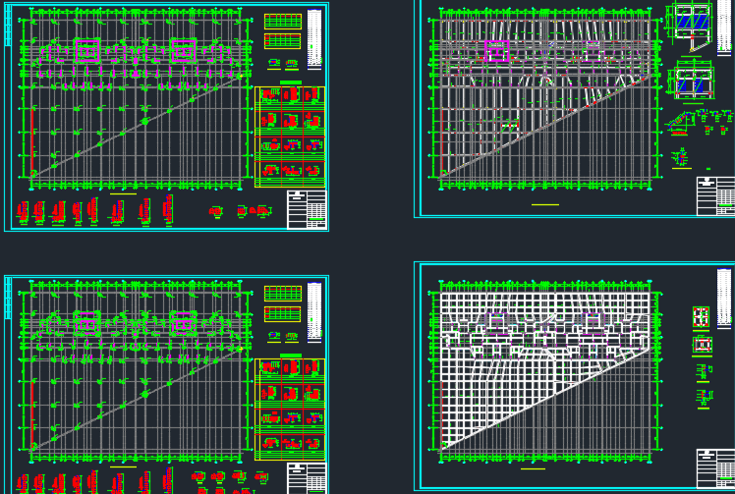735x494 pixels.
Task: Click the white notes column in top-left sheet
Action: click(x=314, y=39)
